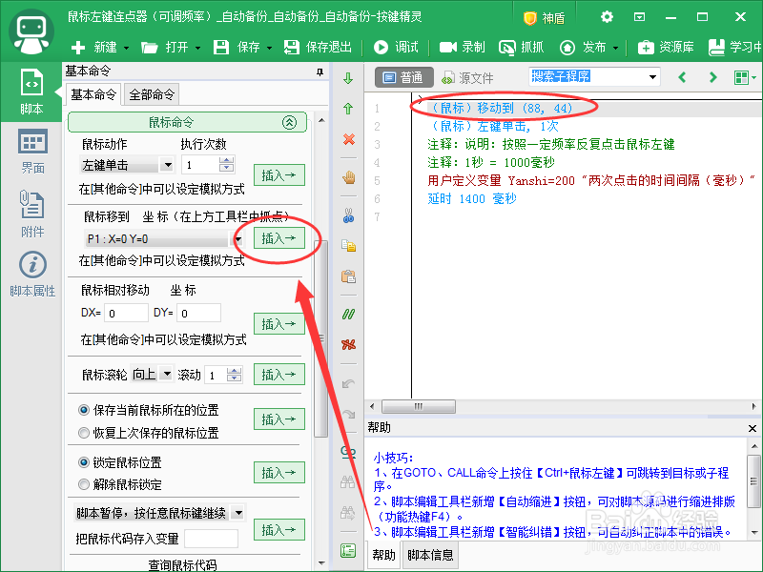Expand the 脚本暂停，按任意鼠标键继续 dropdown
This screenshot has width=763, height=572.
point(237,513)
